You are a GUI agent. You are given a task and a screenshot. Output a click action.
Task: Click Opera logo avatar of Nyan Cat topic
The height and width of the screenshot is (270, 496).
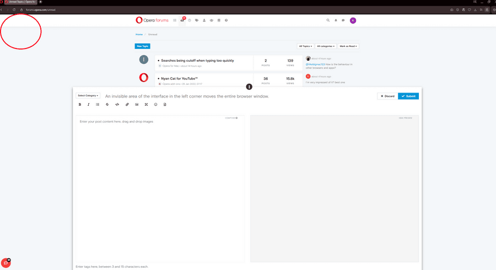pyautogui.click(x=144, y=78)
